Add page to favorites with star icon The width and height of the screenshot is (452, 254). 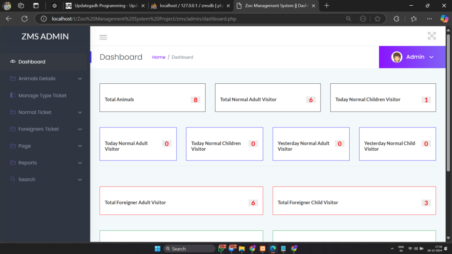tap(377, 19)
